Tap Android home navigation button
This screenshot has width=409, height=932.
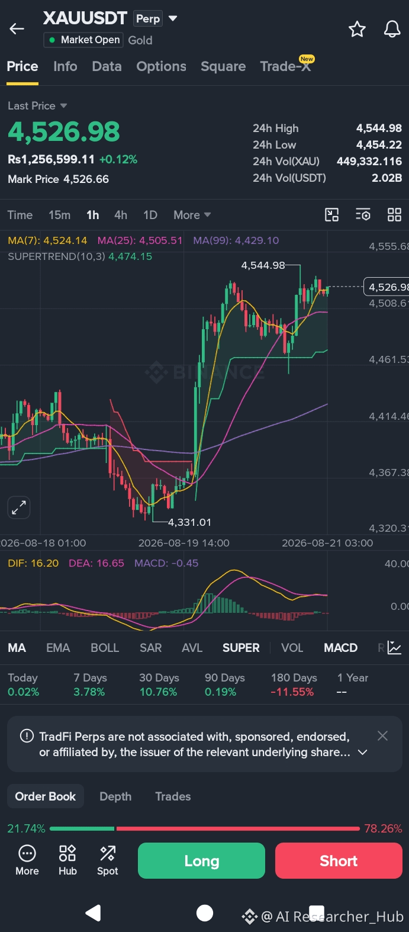click(x=205, y=913)
